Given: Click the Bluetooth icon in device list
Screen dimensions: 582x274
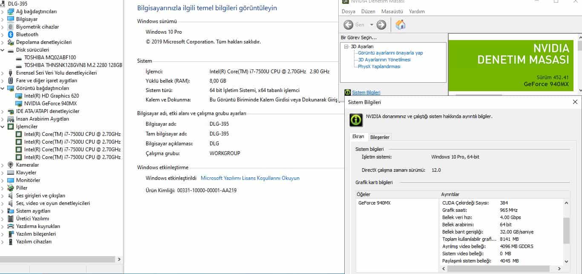Looking at the screenshot, I should click(11, 35).
